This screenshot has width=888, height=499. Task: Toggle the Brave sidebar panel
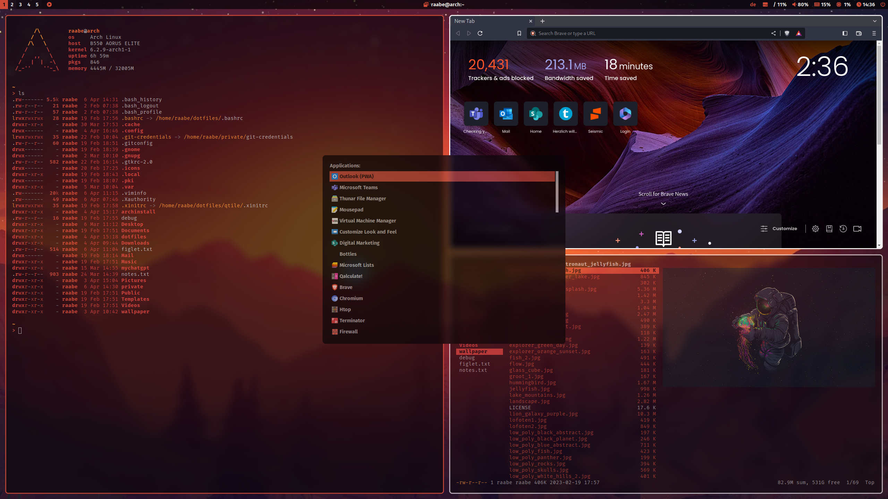(x=845, y=33)
